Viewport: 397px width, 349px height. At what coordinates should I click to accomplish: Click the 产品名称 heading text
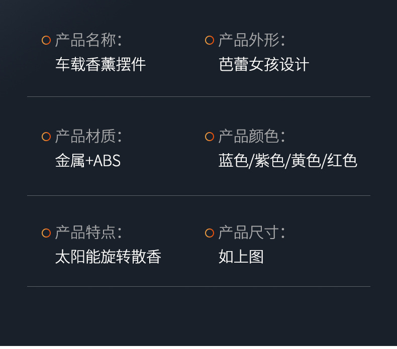pyautogui.click(x=88, y=40)
